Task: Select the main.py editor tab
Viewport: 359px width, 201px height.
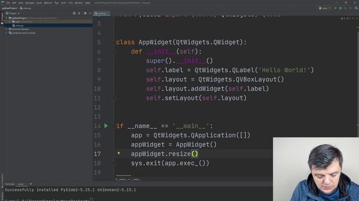Action: (x=102, y=13)
